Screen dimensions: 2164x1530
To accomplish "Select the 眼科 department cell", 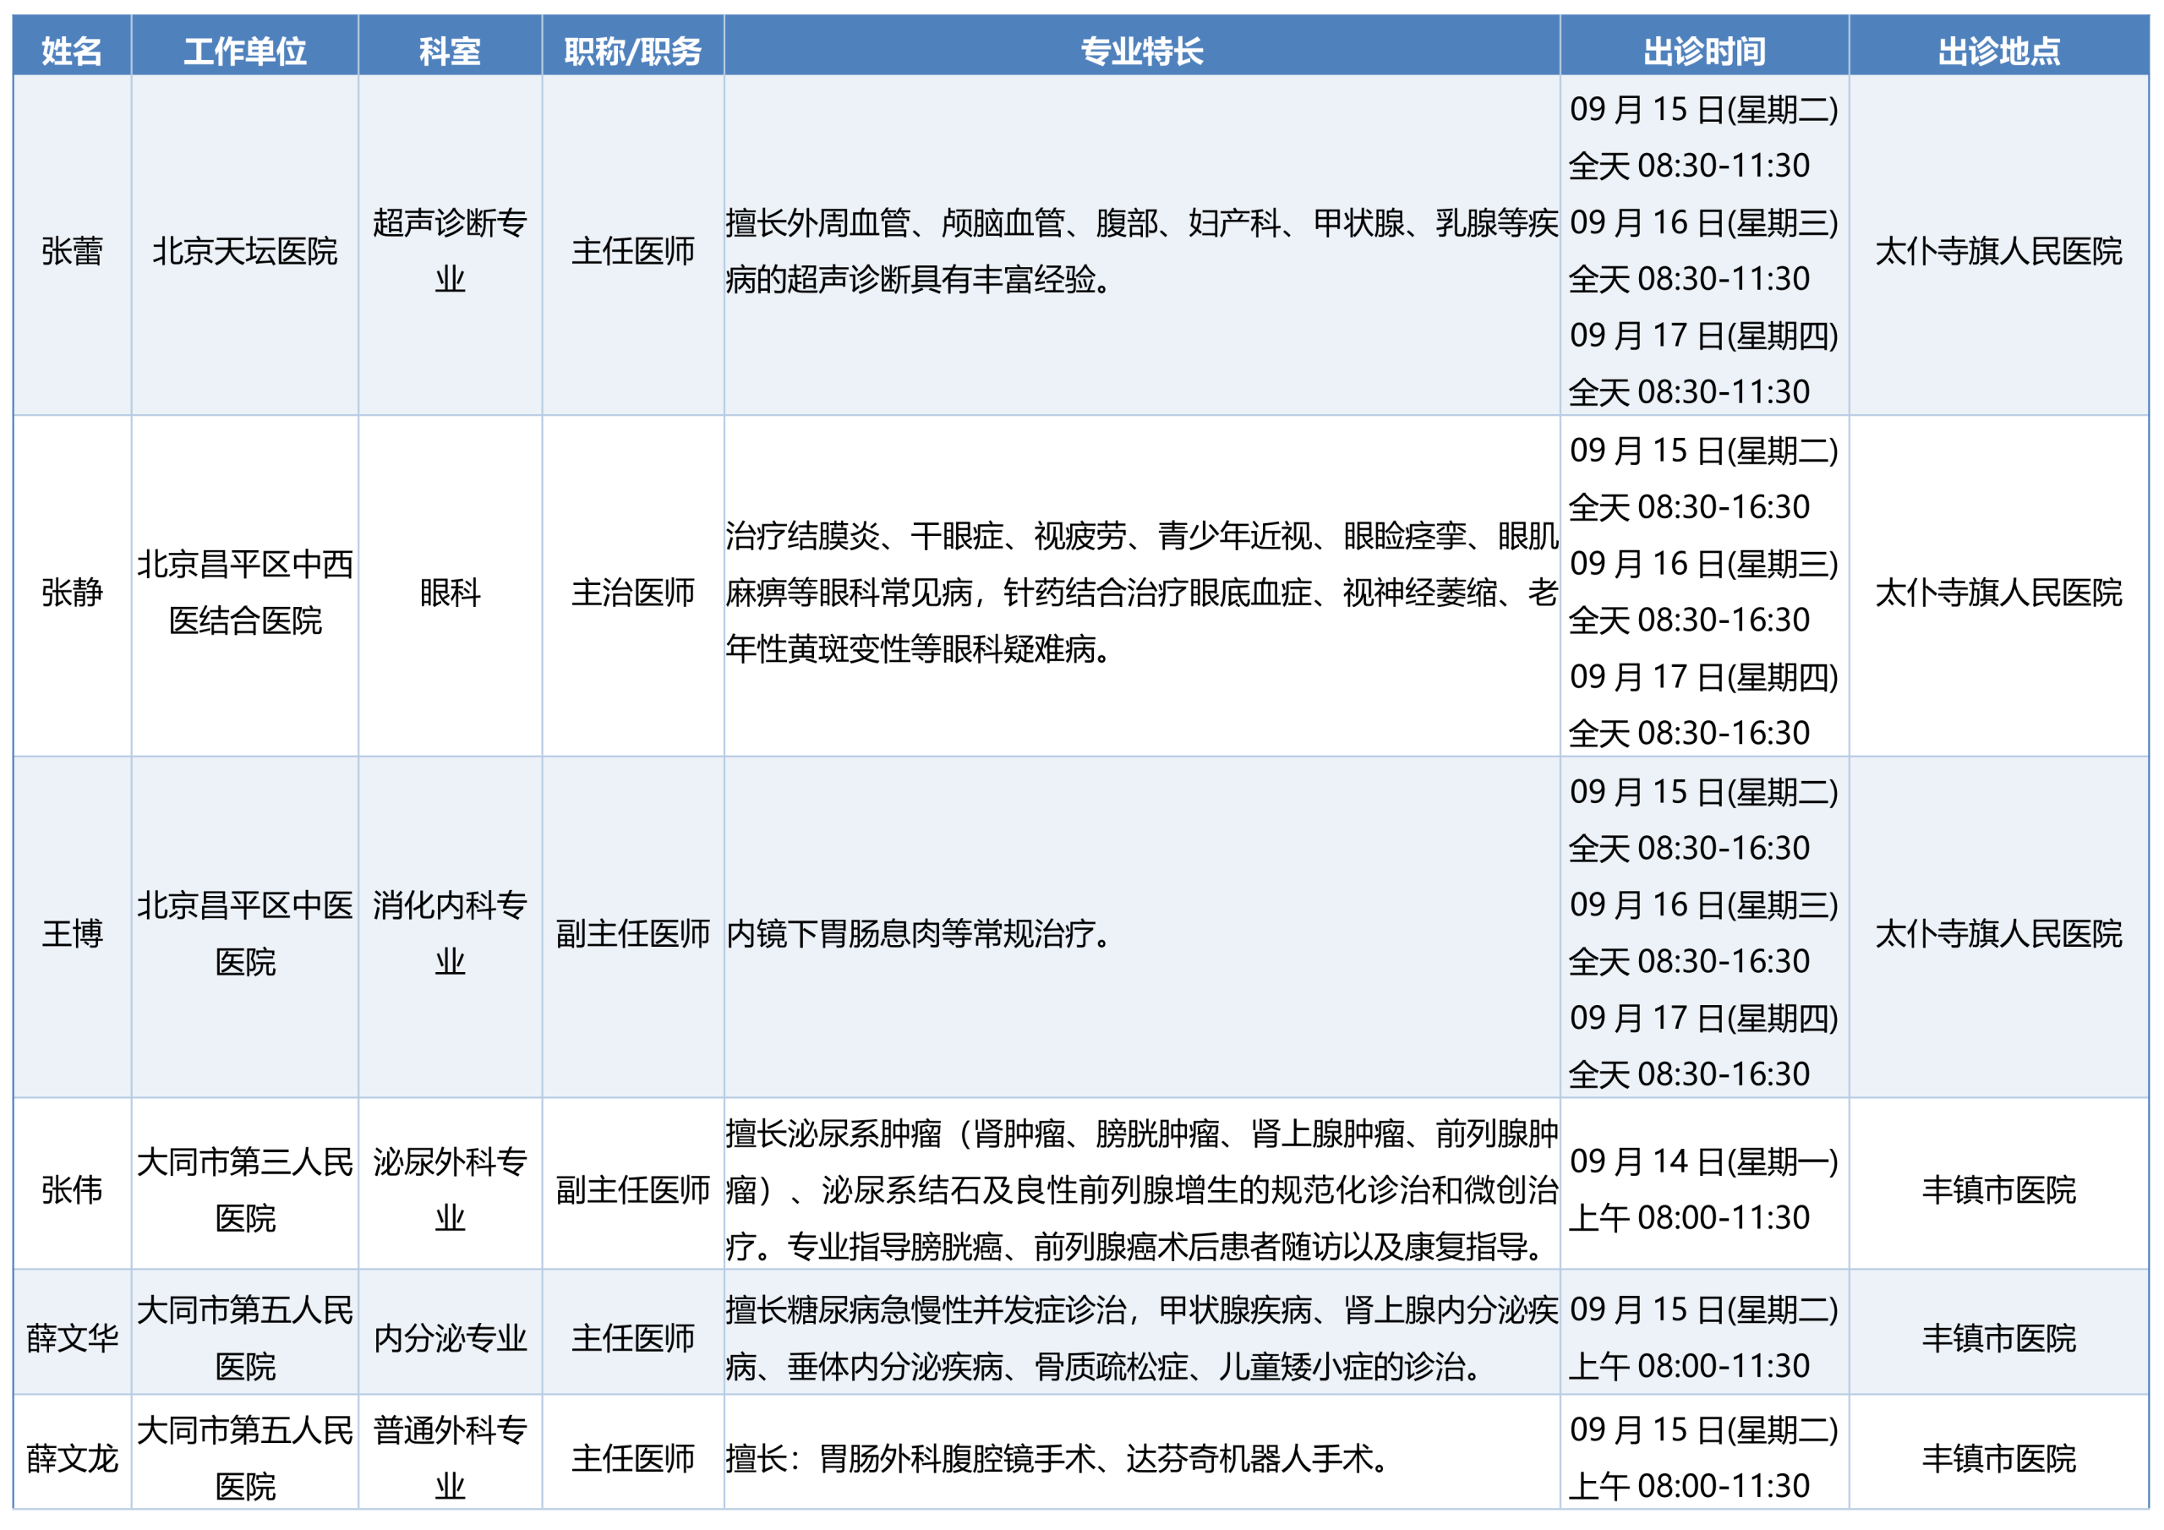I will pos(450,592).
